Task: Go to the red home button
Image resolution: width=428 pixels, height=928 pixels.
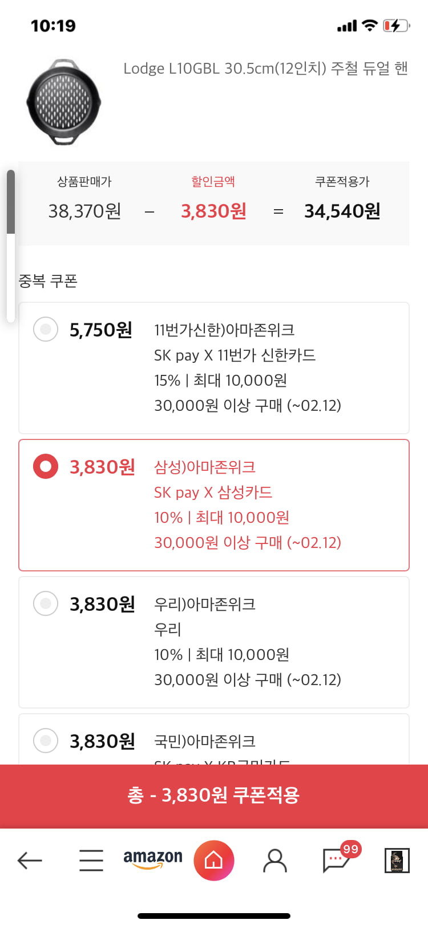Action: (214, 860)
